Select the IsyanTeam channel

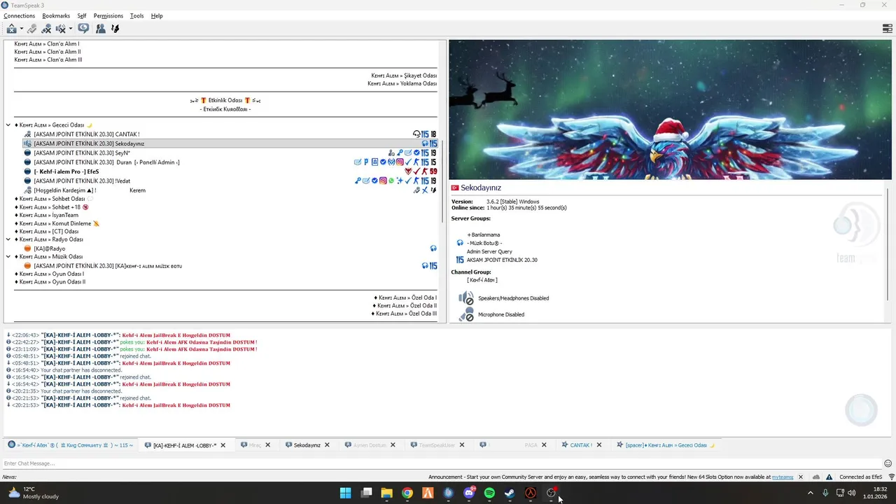46,216
